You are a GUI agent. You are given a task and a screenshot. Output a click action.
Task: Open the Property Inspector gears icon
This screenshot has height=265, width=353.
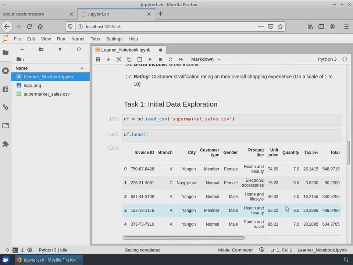coord(6,107)
